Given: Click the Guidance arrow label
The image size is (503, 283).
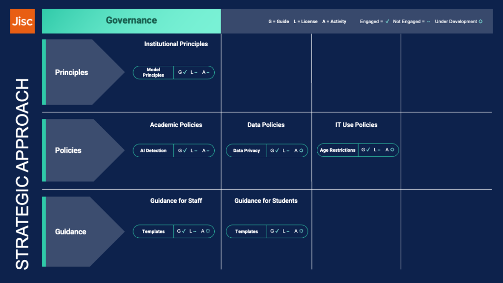Looking at the screenshot, I should 71,232.
